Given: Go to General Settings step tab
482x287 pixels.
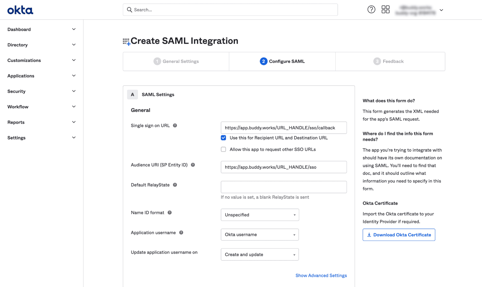Looking at the screenshot, I should click(x=176, y=62).
